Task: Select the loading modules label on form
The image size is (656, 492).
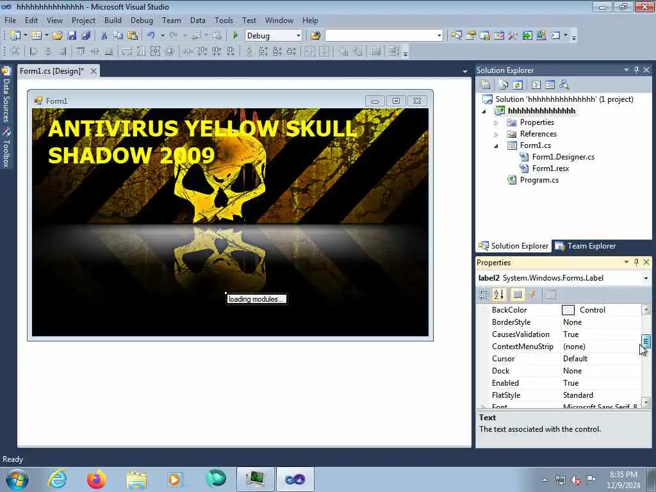Action: [x=256, y=299]
